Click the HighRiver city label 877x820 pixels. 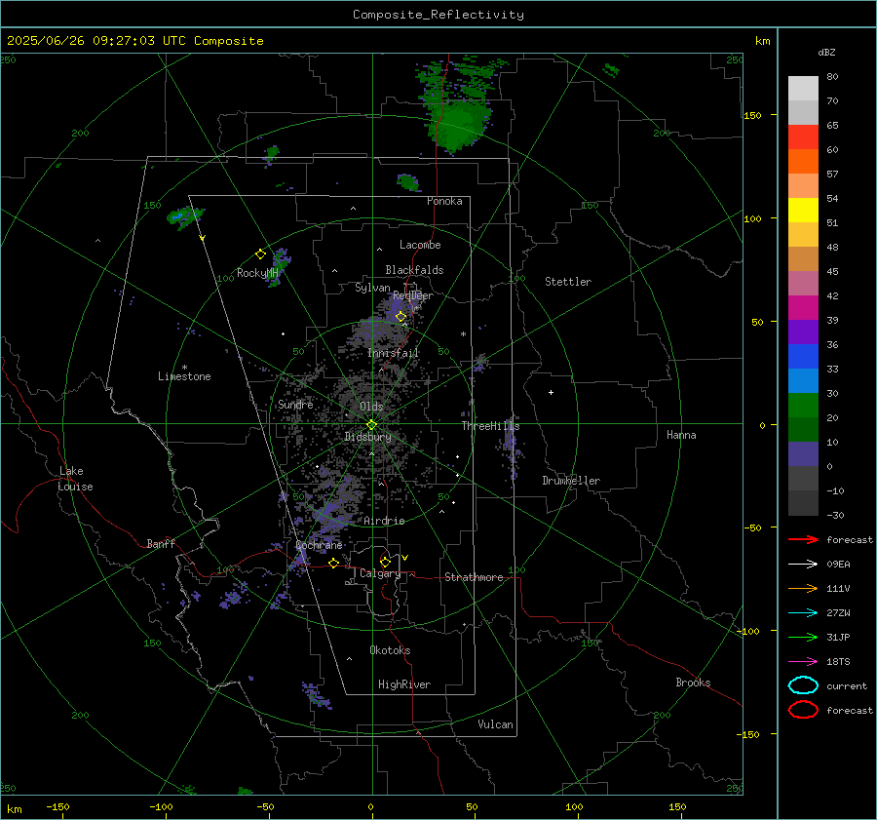(x=404, y=684)
